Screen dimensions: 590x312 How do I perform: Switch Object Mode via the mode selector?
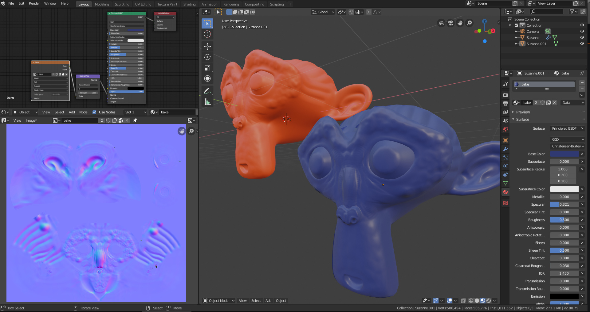218,301
